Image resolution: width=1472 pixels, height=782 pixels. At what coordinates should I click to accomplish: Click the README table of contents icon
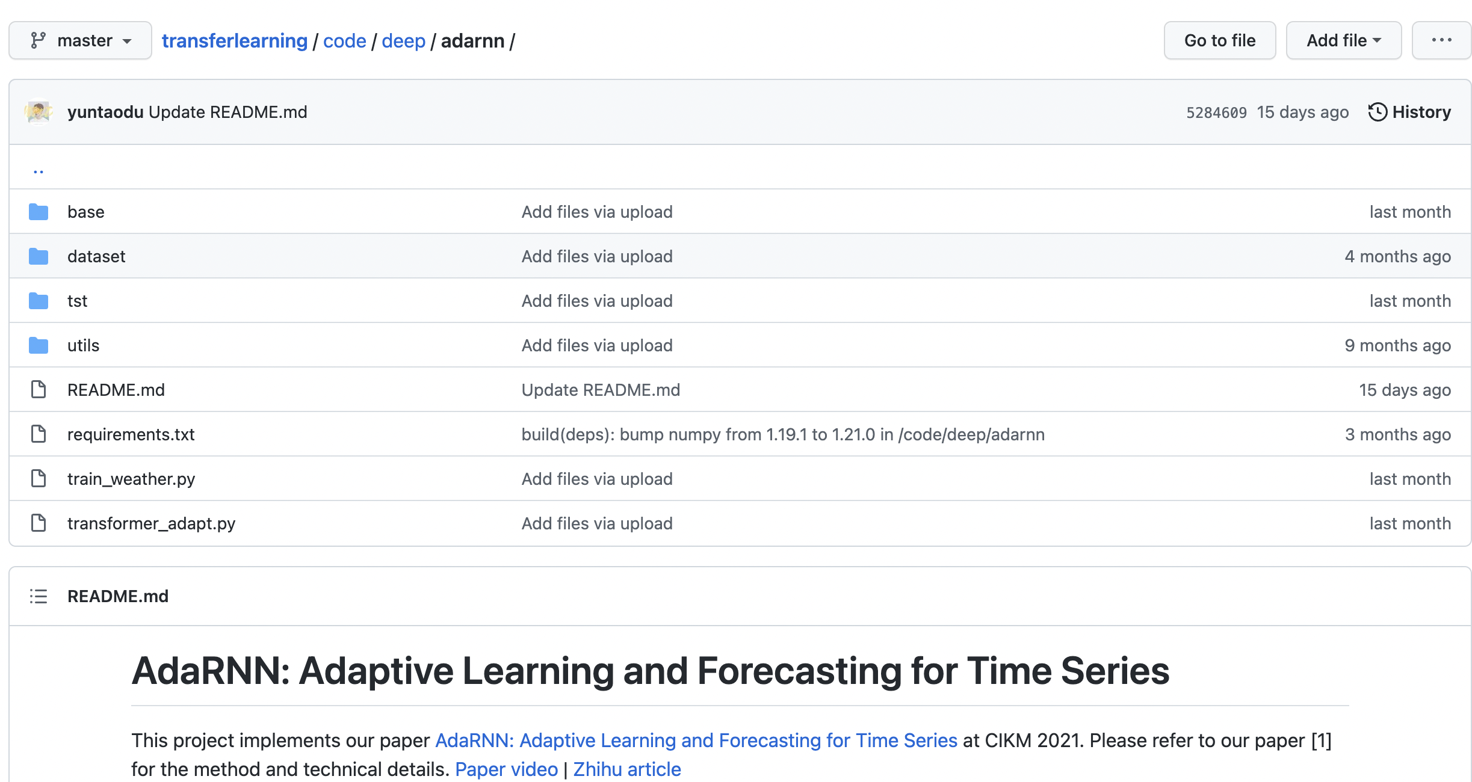[x=38, y=596]
